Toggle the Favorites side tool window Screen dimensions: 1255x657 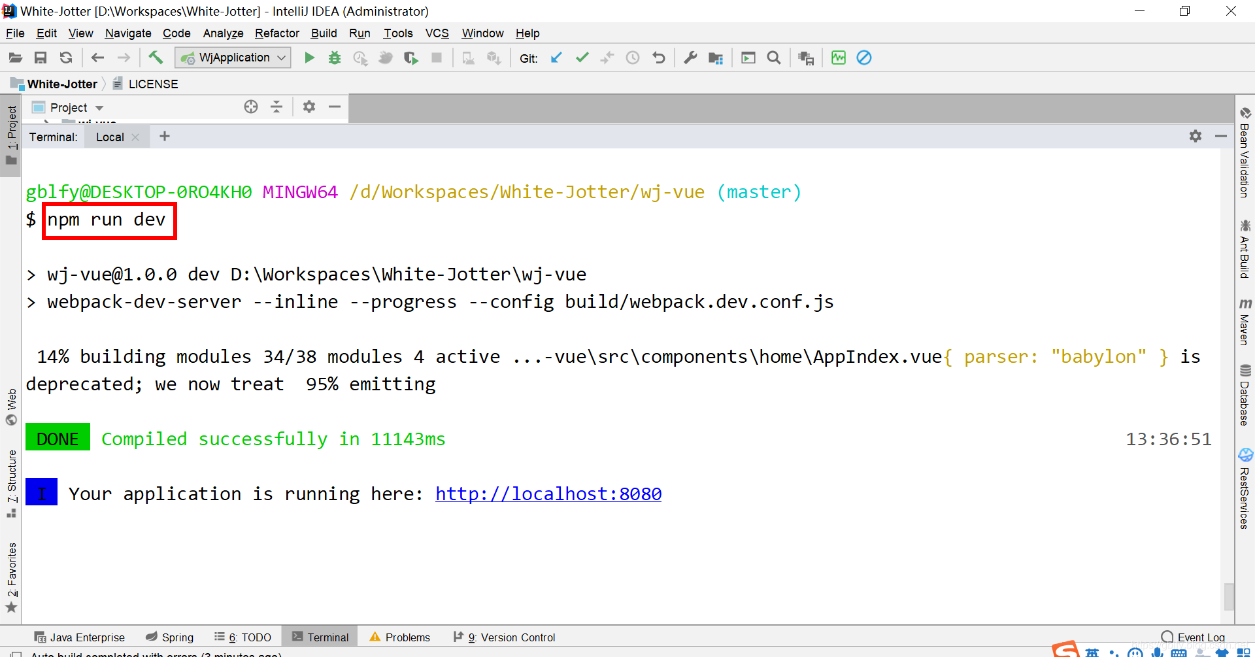pos(11,577)
